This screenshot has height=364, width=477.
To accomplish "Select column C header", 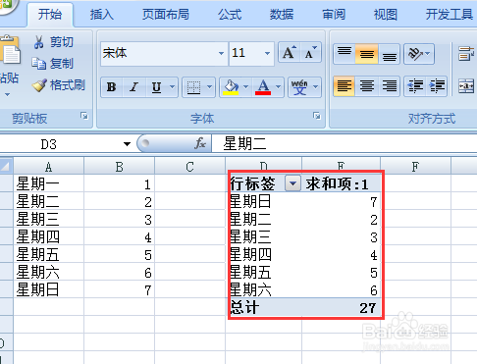I will coord(189,167).
